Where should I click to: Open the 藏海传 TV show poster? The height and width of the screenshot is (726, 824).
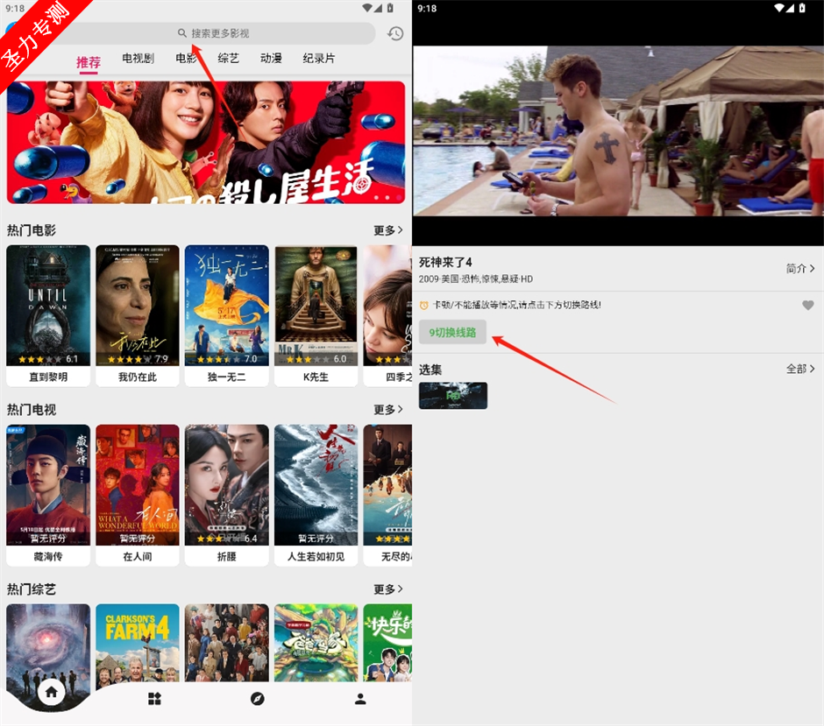(48, 484)
